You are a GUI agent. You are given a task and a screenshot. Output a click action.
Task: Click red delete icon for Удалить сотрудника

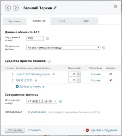pos(87,130)
